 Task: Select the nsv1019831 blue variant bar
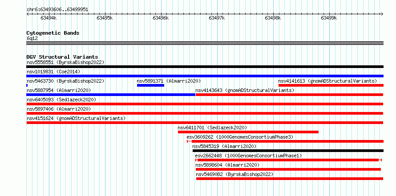point(205,76)
